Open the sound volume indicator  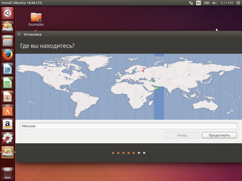coord(214,3)
